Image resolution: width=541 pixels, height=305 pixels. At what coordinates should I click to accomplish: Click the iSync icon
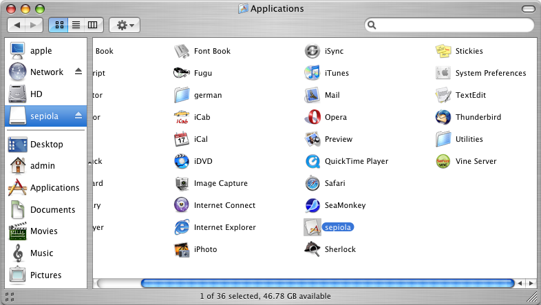point(312,51)
